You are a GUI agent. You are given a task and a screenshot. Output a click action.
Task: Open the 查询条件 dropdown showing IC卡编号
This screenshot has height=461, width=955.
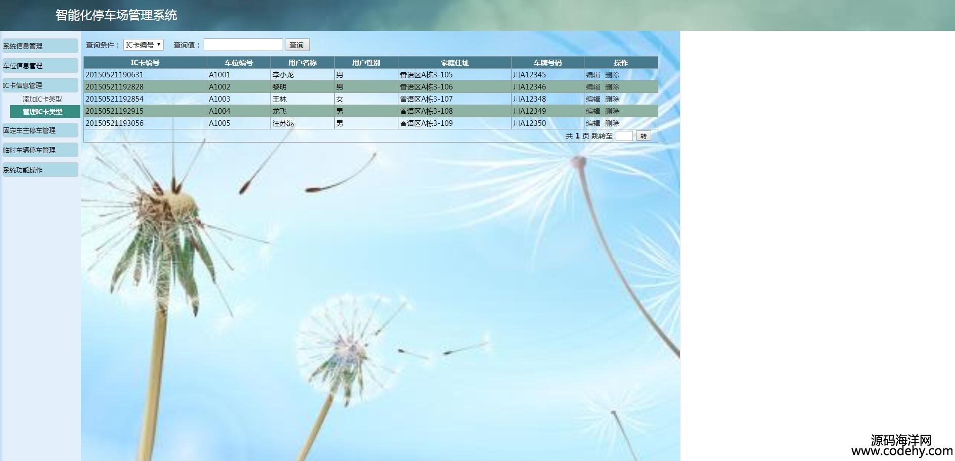tap(144, 45)
